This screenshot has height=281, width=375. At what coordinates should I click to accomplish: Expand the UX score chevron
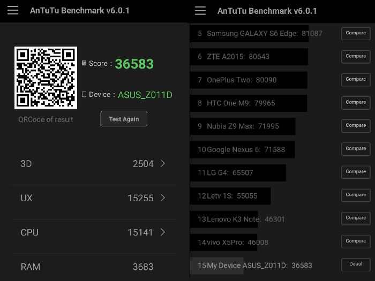[163, 198]
